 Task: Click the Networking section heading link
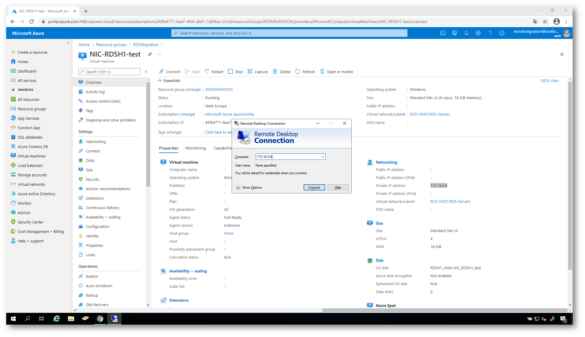[386, 162]
